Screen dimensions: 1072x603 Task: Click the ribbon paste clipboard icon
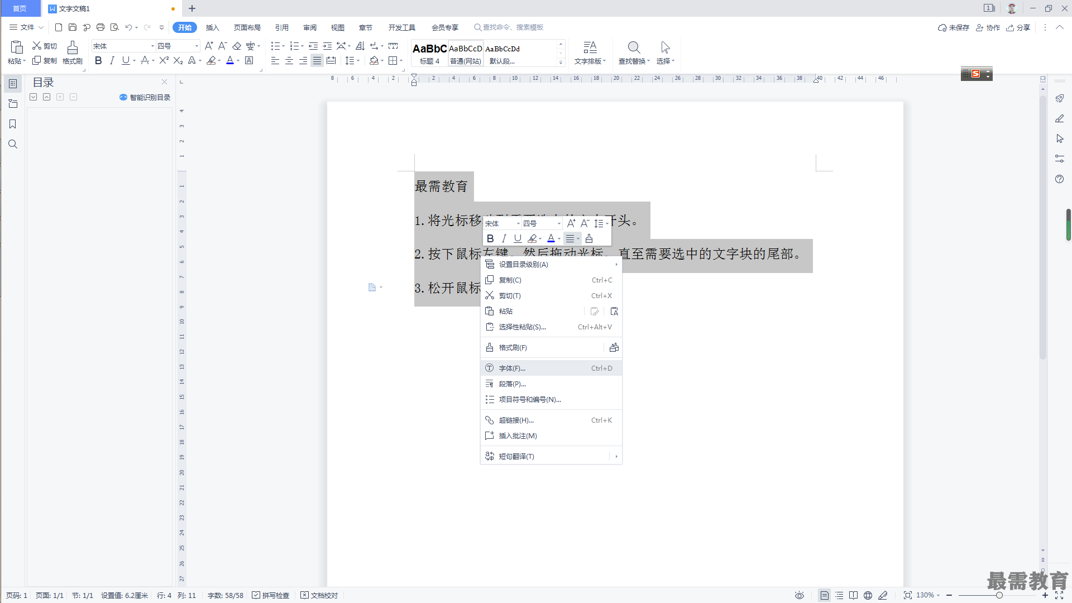point(16,47)
